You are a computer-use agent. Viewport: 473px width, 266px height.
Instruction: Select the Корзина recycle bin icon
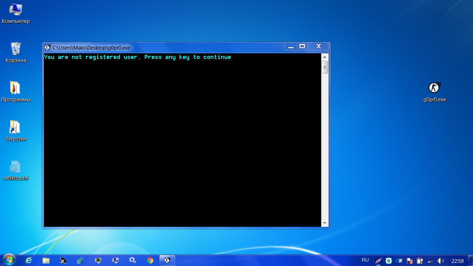(x=16, y=53)
